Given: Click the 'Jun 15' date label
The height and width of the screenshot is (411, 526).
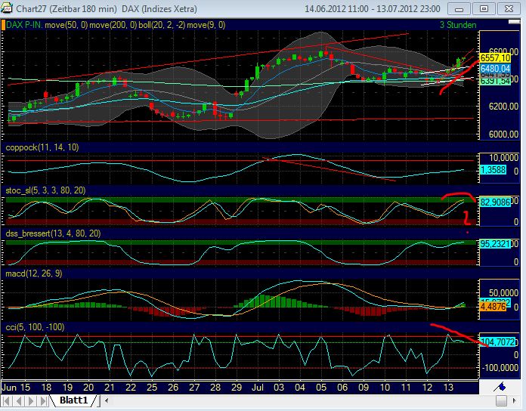Looking at the screenshot, I should click(16, 388).
